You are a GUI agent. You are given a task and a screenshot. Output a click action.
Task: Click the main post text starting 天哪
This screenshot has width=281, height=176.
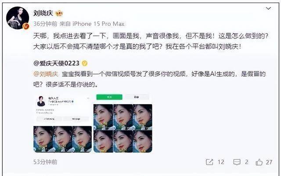click(x=151, y=41)
